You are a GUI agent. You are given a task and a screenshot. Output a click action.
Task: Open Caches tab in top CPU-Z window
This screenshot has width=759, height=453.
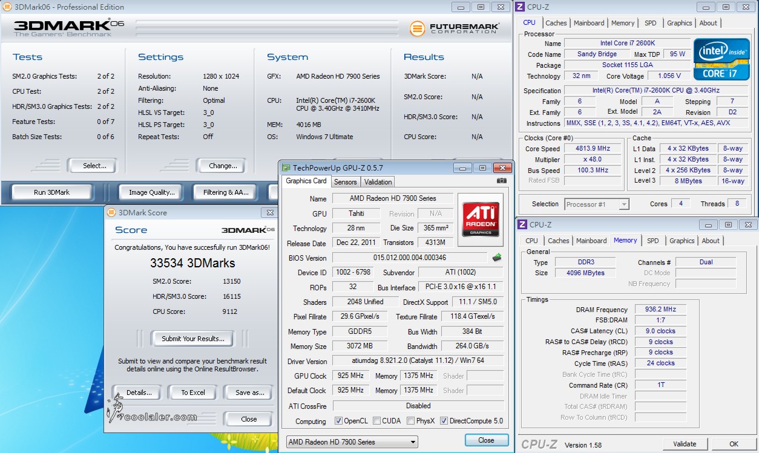[x=556, y=23]
